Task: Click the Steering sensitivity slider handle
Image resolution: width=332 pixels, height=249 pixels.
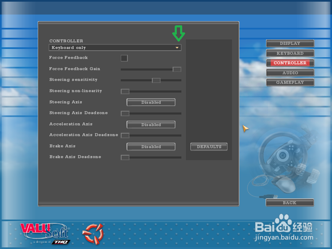Action: pos(156,81)
